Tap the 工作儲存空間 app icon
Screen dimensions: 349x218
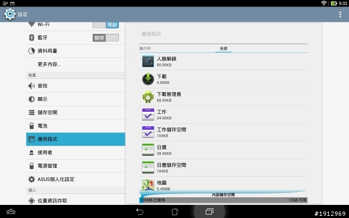[x=148, y=132]
